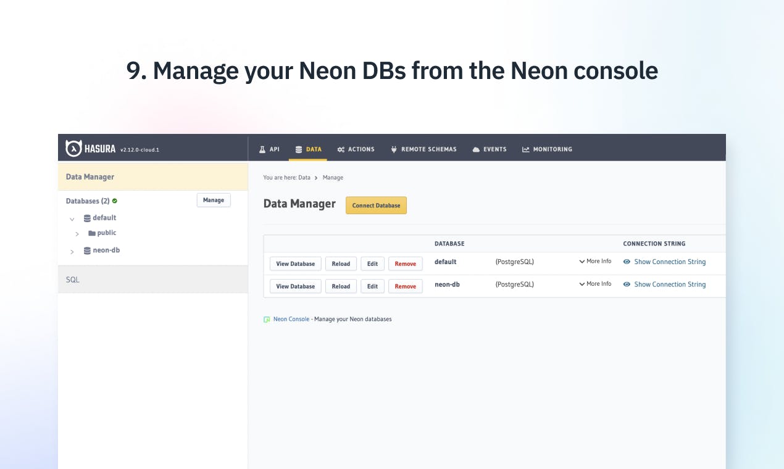This screenshot has width=784, height=469.
Task: Click the API flask icon
Action: [262, 149]
